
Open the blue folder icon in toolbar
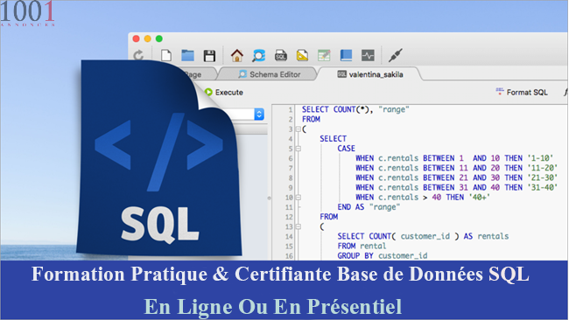[x=187, y=55]
